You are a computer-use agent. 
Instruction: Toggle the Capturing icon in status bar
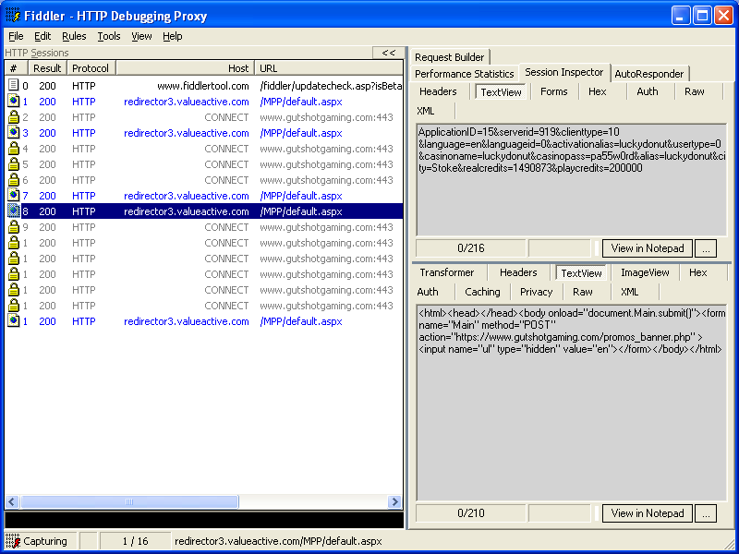pyautogui.click(x=13, y=541)
